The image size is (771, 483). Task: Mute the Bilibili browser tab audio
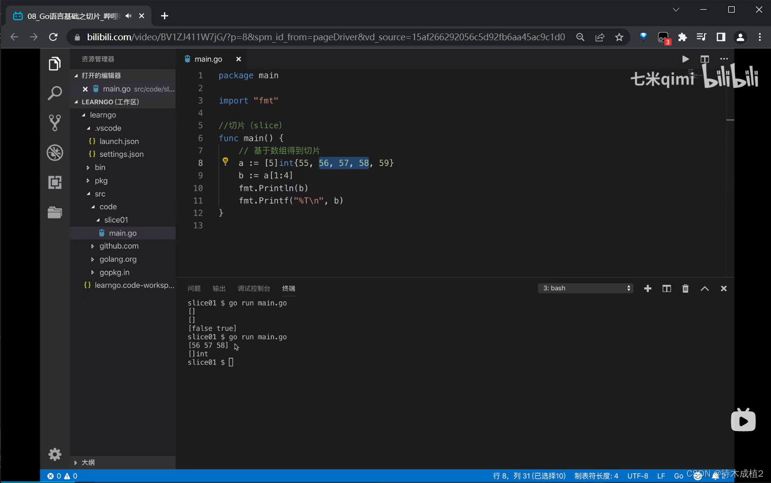[128, 16]
